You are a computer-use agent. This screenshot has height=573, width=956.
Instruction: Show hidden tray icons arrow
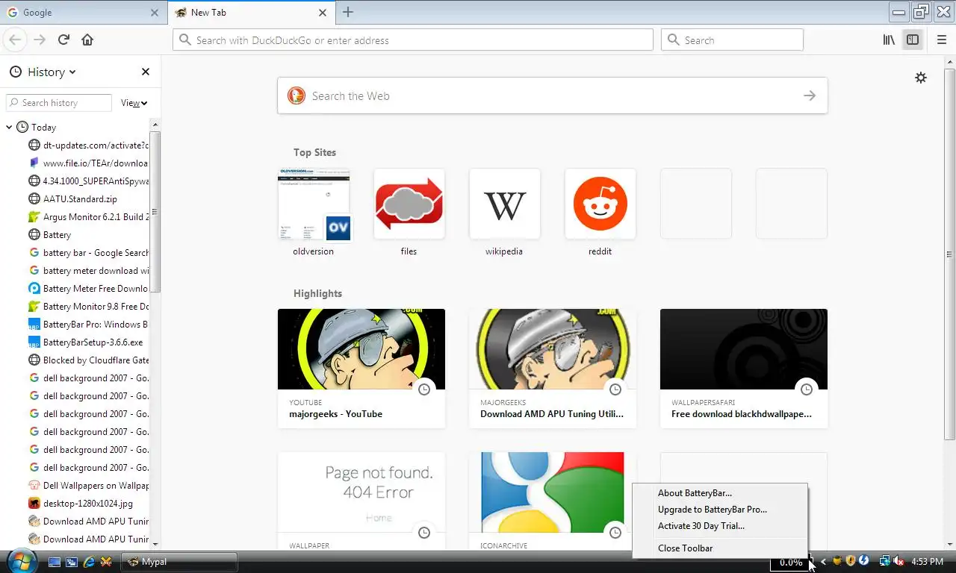(x=824, y=561)
